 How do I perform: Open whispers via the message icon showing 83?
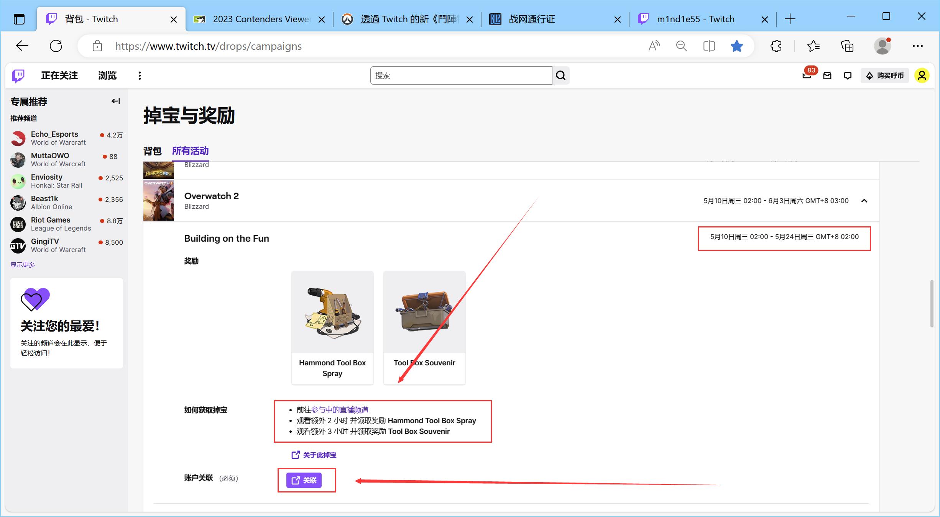(x=806, y=75)
